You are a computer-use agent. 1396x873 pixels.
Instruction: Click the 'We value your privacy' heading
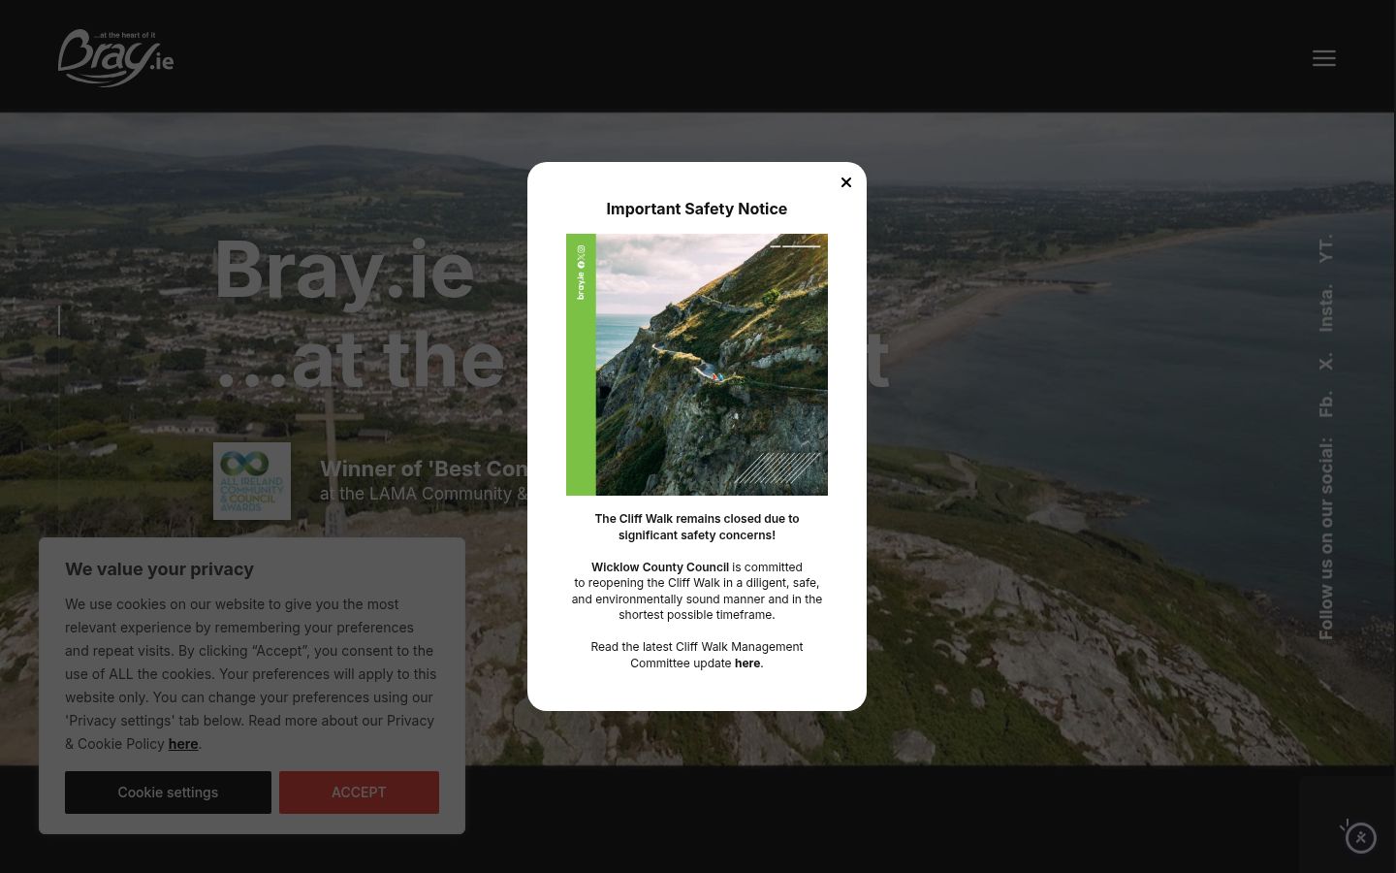[x=159, y=569]
